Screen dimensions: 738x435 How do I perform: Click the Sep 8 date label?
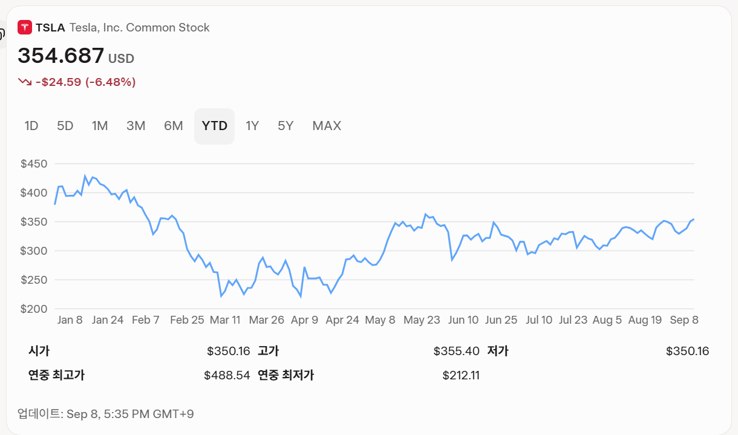[x=684, y=320]
